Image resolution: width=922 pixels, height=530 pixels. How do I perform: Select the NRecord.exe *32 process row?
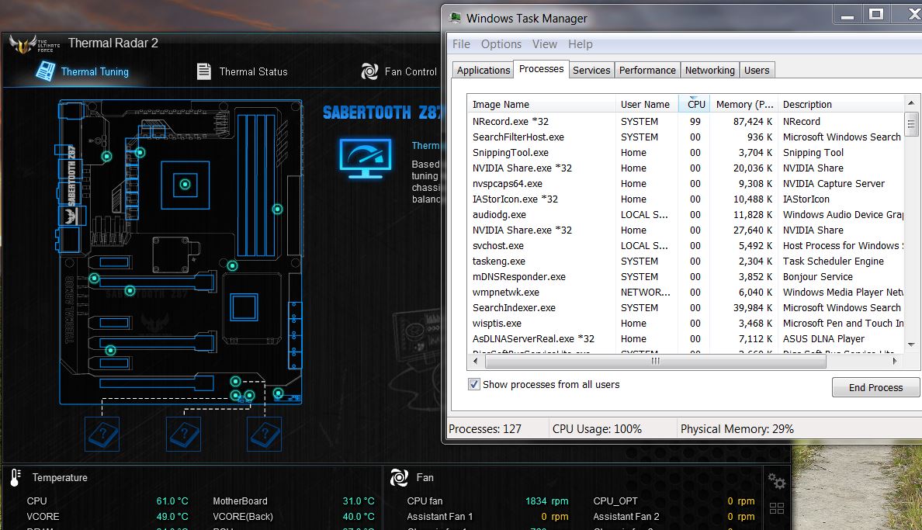[x=686, y=121]
